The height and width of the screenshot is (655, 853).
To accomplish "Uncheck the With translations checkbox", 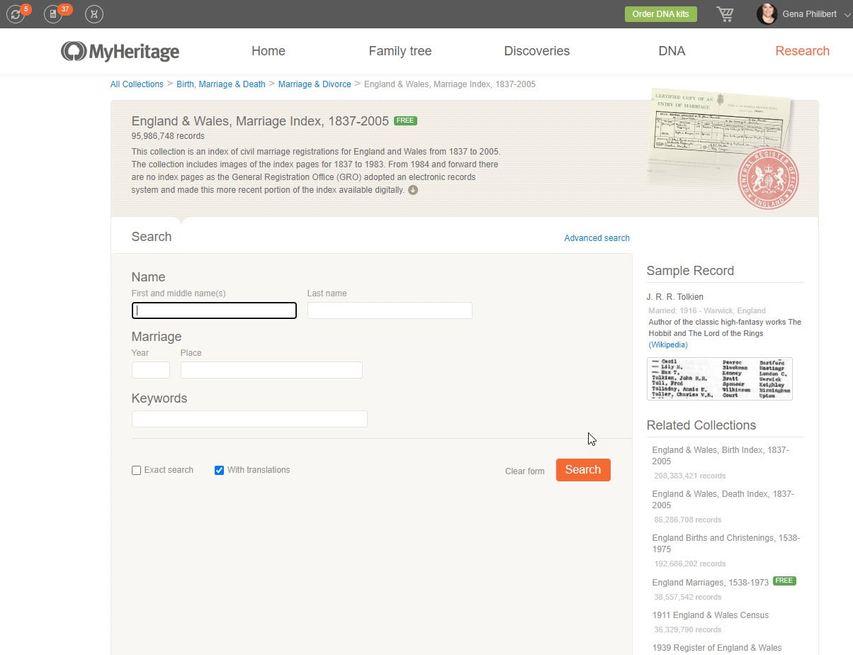I will (x=219, y=470).
